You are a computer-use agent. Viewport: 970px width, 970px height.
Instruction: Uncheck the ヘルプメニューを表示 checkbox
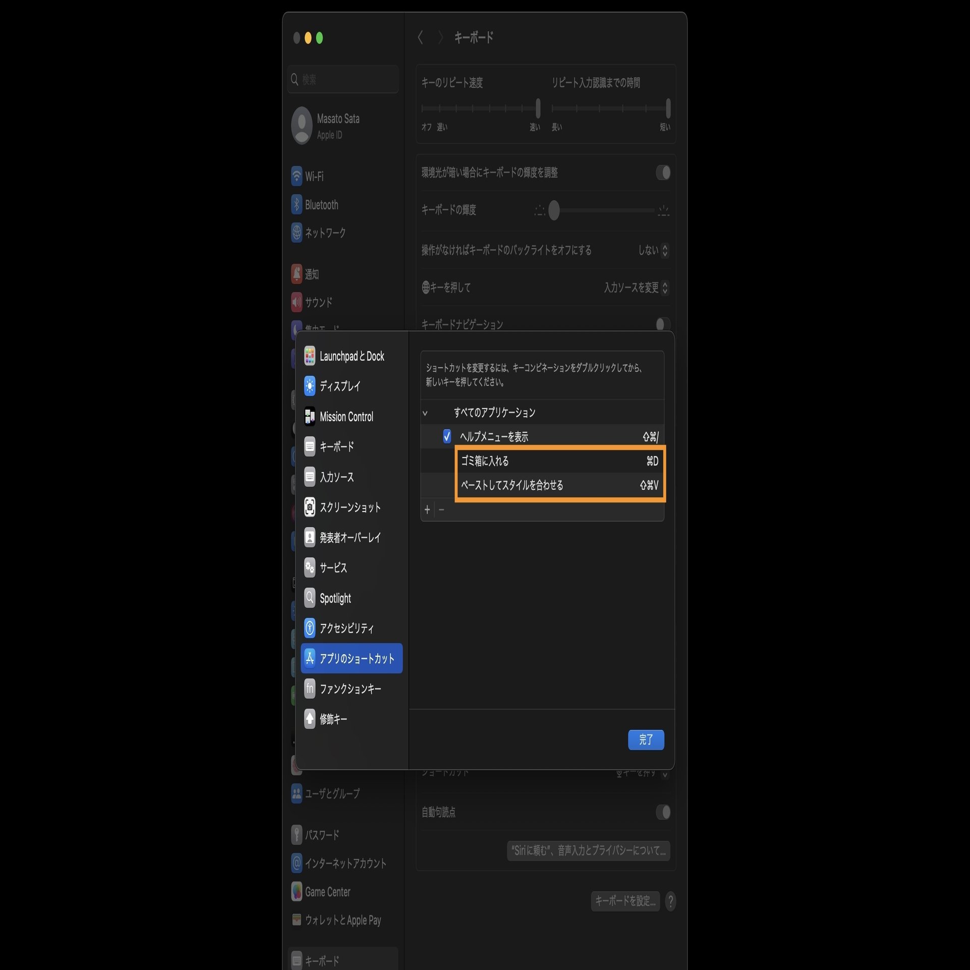447,436
